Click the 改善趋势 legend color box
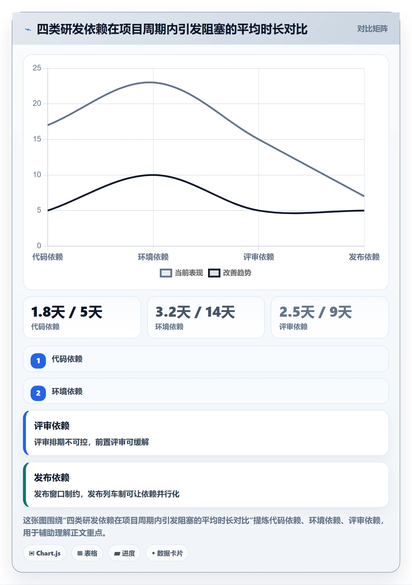This screenshot has height=585, width=412. [214, 273]
